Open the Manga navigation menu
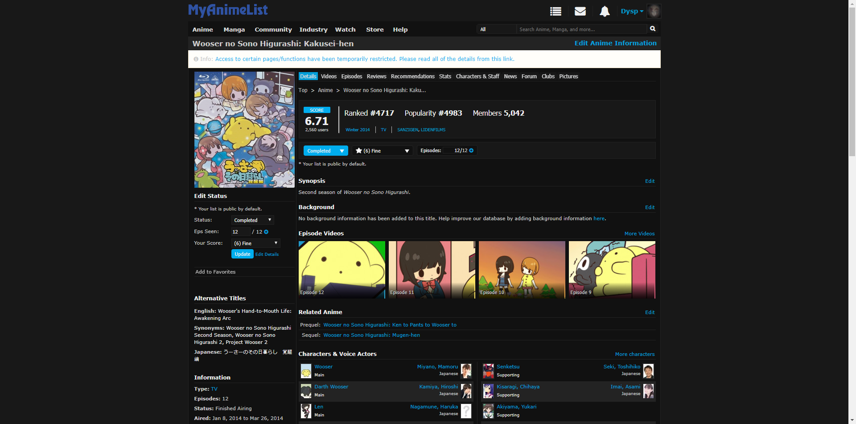The image size is (856, 424). pyautogui.click(x=234, y=29)
